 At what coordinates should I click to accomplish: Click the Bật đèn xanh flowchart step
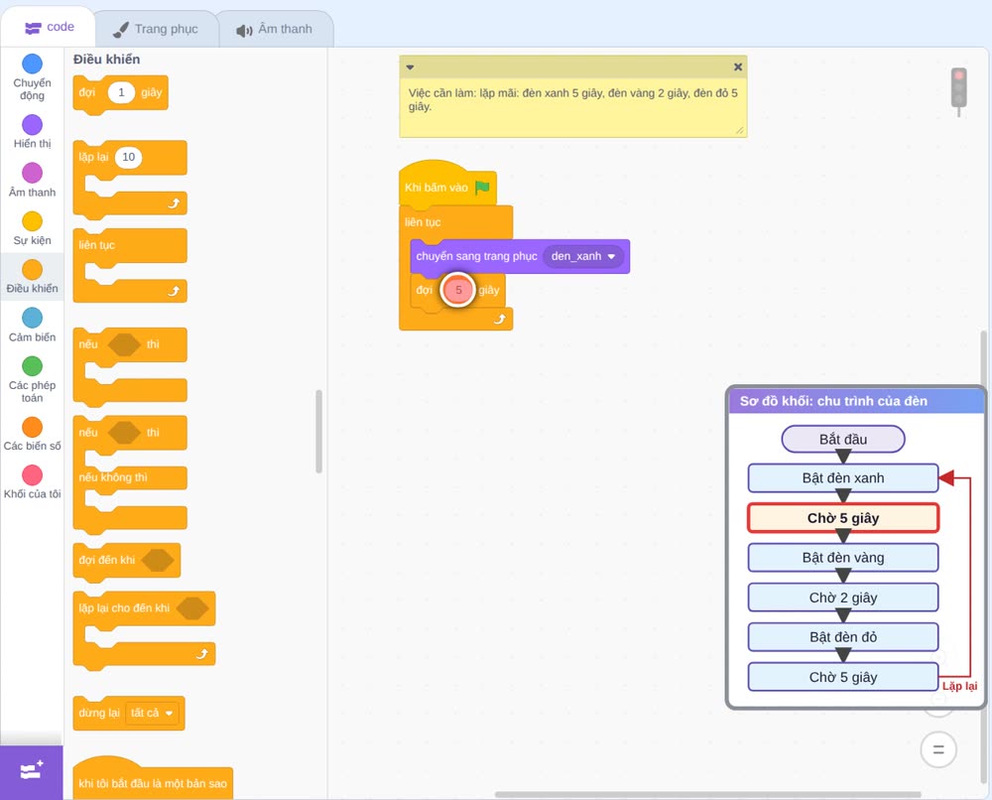pyautogui.click(x=842, y=477)
